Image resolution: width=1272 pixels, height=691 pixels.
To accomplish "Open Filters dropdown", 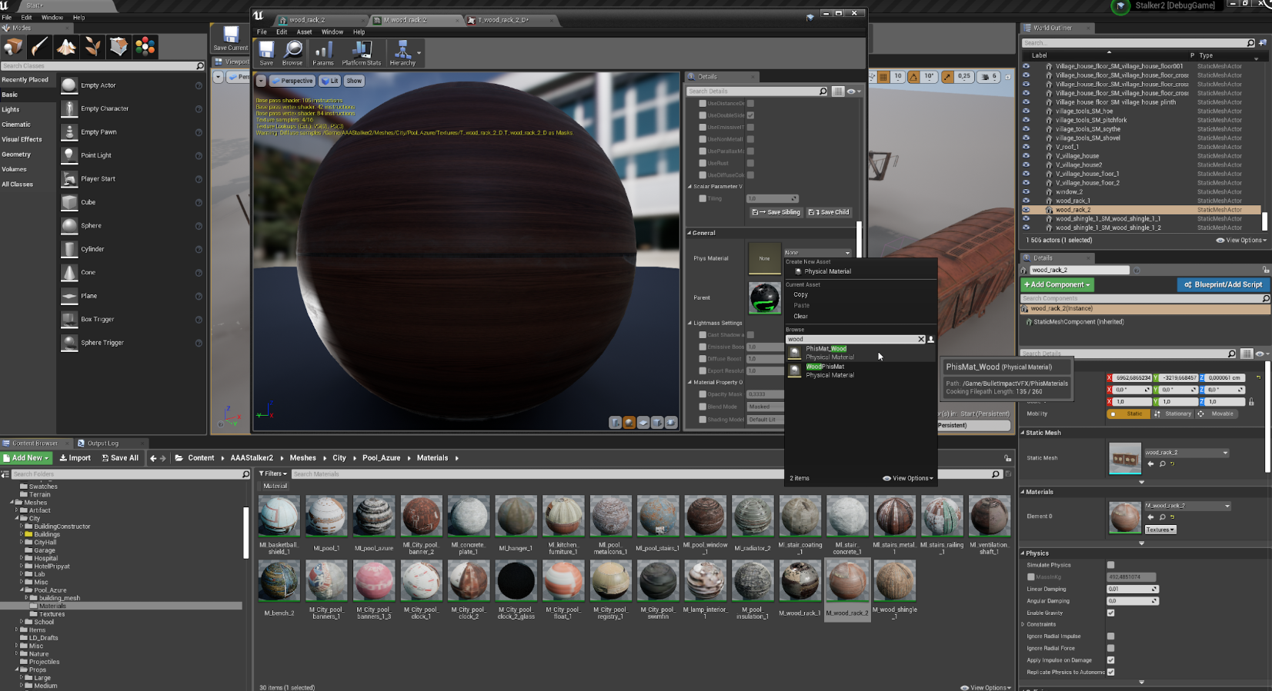I will 273,473.
